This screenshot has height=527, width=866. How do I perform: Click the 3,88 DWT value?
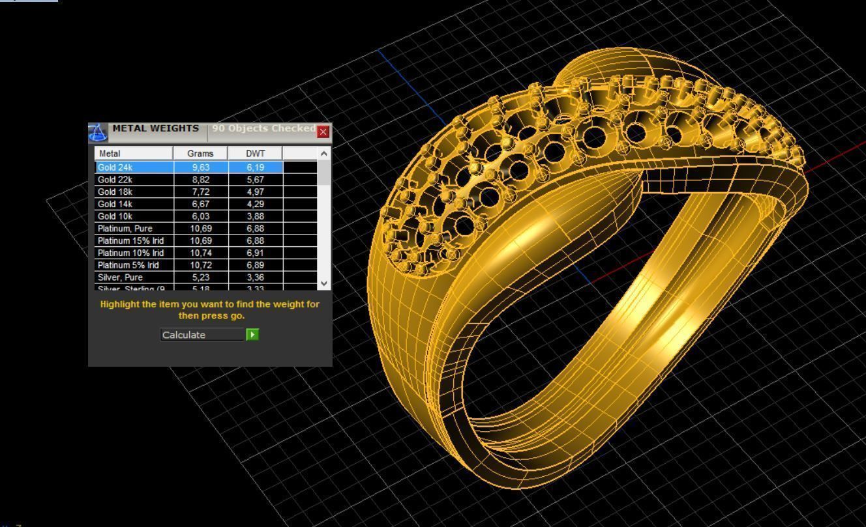[x=255, y=216]
